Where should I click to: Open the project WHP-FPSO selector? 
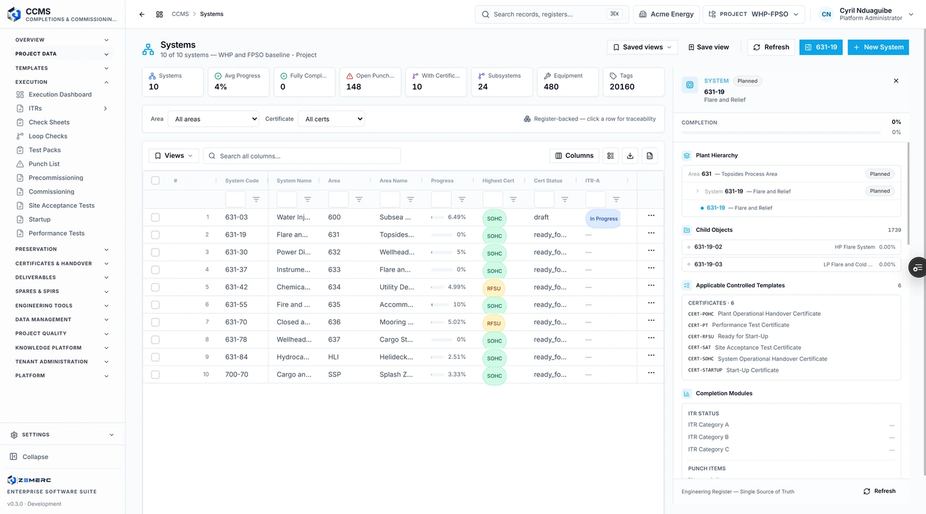click(x=753, y=14)
